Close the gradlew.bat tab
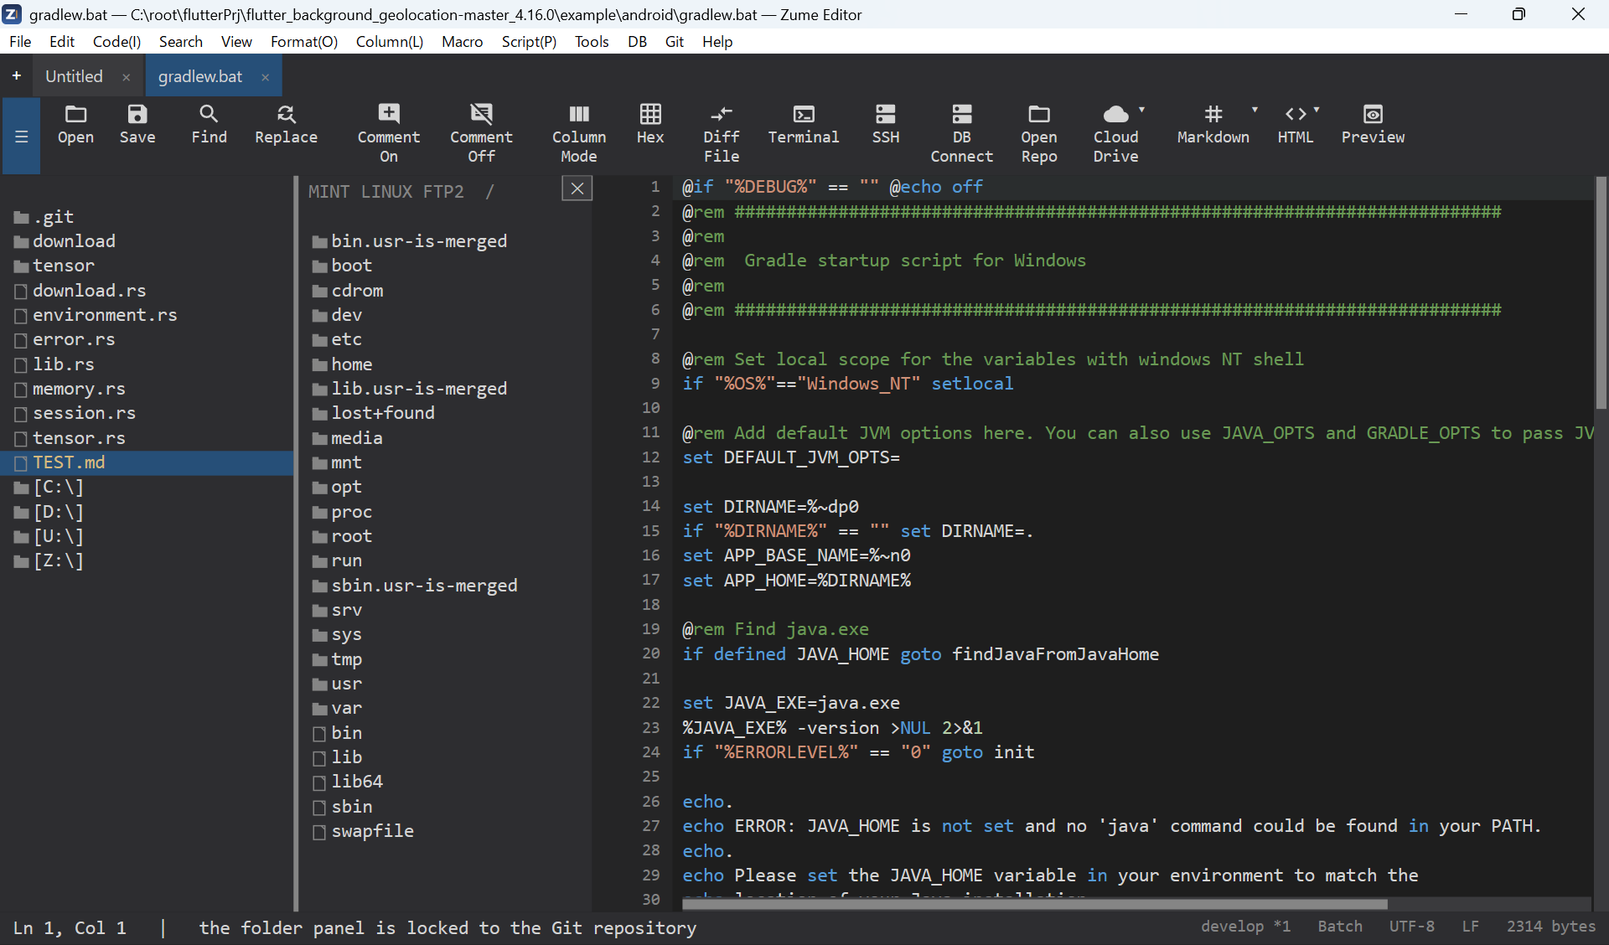 point(266,77)
